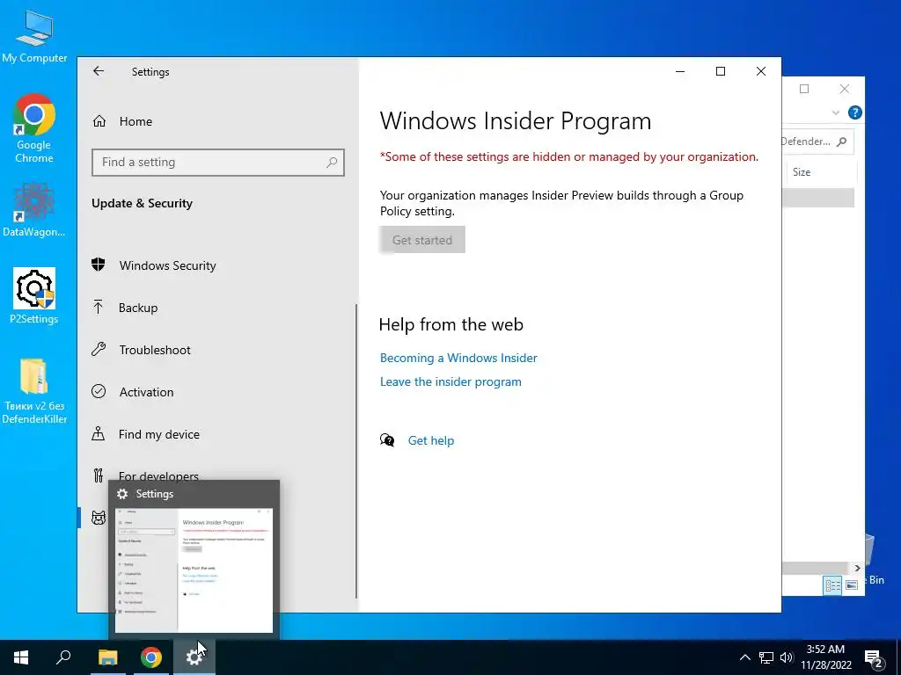Click the network icon in system tray
The image size is (901, 675).
click(766, 657)
